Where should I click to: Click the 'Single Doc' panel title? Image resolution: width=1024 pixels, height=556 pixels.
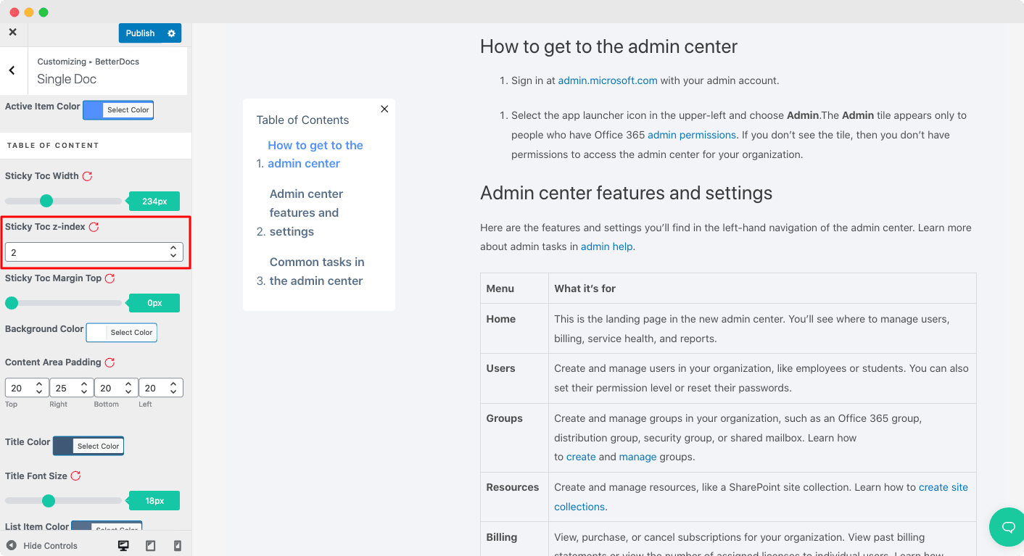[x=67, y=79]
